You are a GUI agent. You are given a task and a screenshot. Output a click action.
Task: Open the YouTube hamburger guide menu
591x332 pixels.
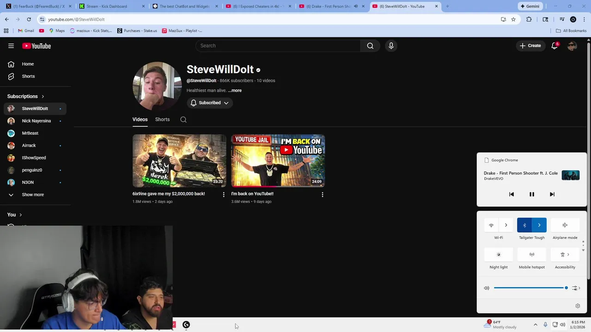pos(11,46)
